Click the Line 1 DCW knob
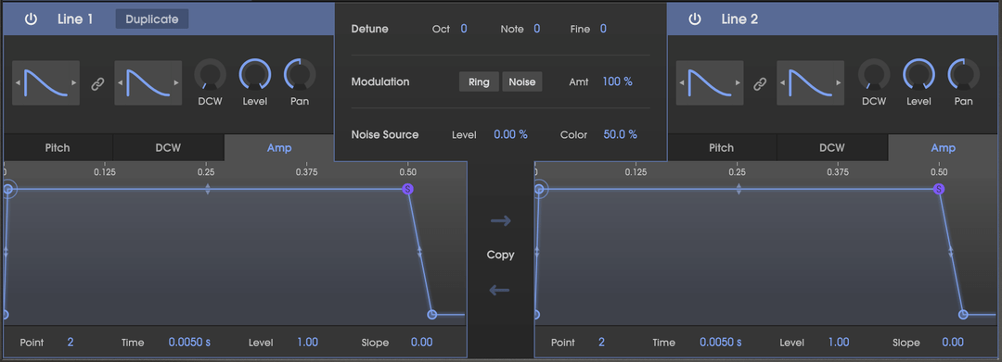Viewport: 1002px width, 362px height. click(x=211, y=75)
